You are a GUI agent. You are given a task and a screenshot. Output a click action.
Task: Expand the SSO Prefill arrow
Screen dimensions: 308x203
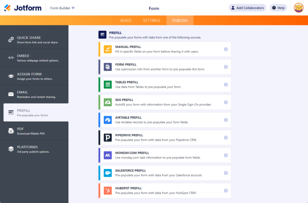(226, 102)
